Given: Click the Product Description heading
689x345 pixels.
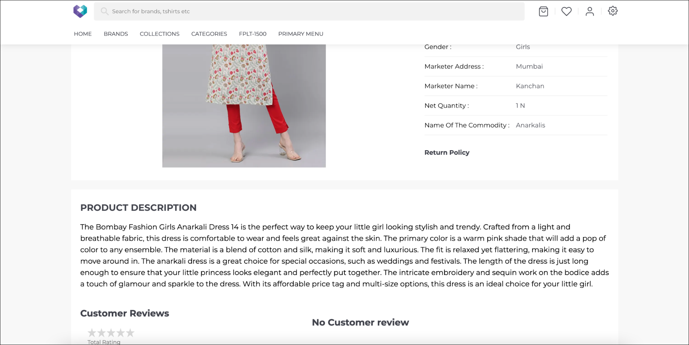Looking at the screenshot, I should pyautogui.click(x=138, y=208).
